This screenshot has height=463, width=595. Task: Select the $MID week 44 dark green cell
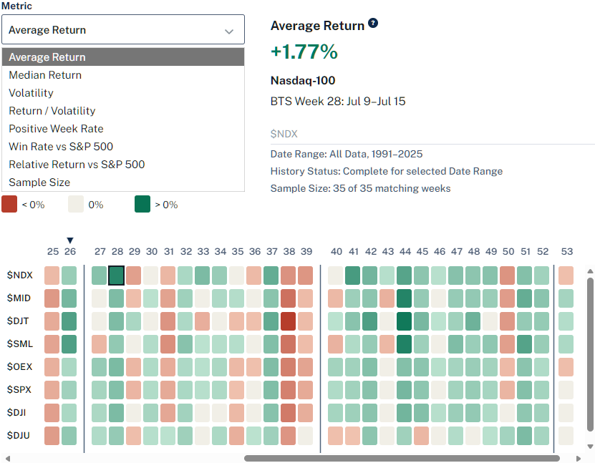(x=404, y=298)
